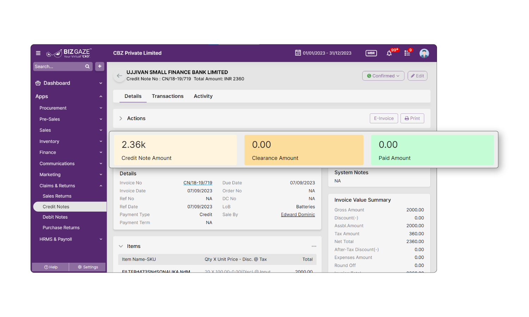
Task: Switch to the Transactions tab
Action: 168,96
